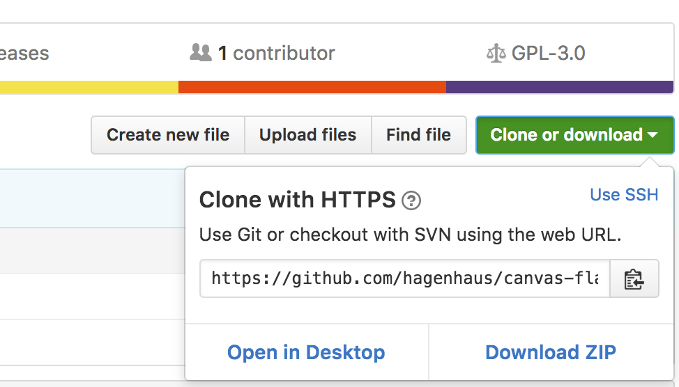Click the HTTPS clone URL text field

click(x=404, y=279)
